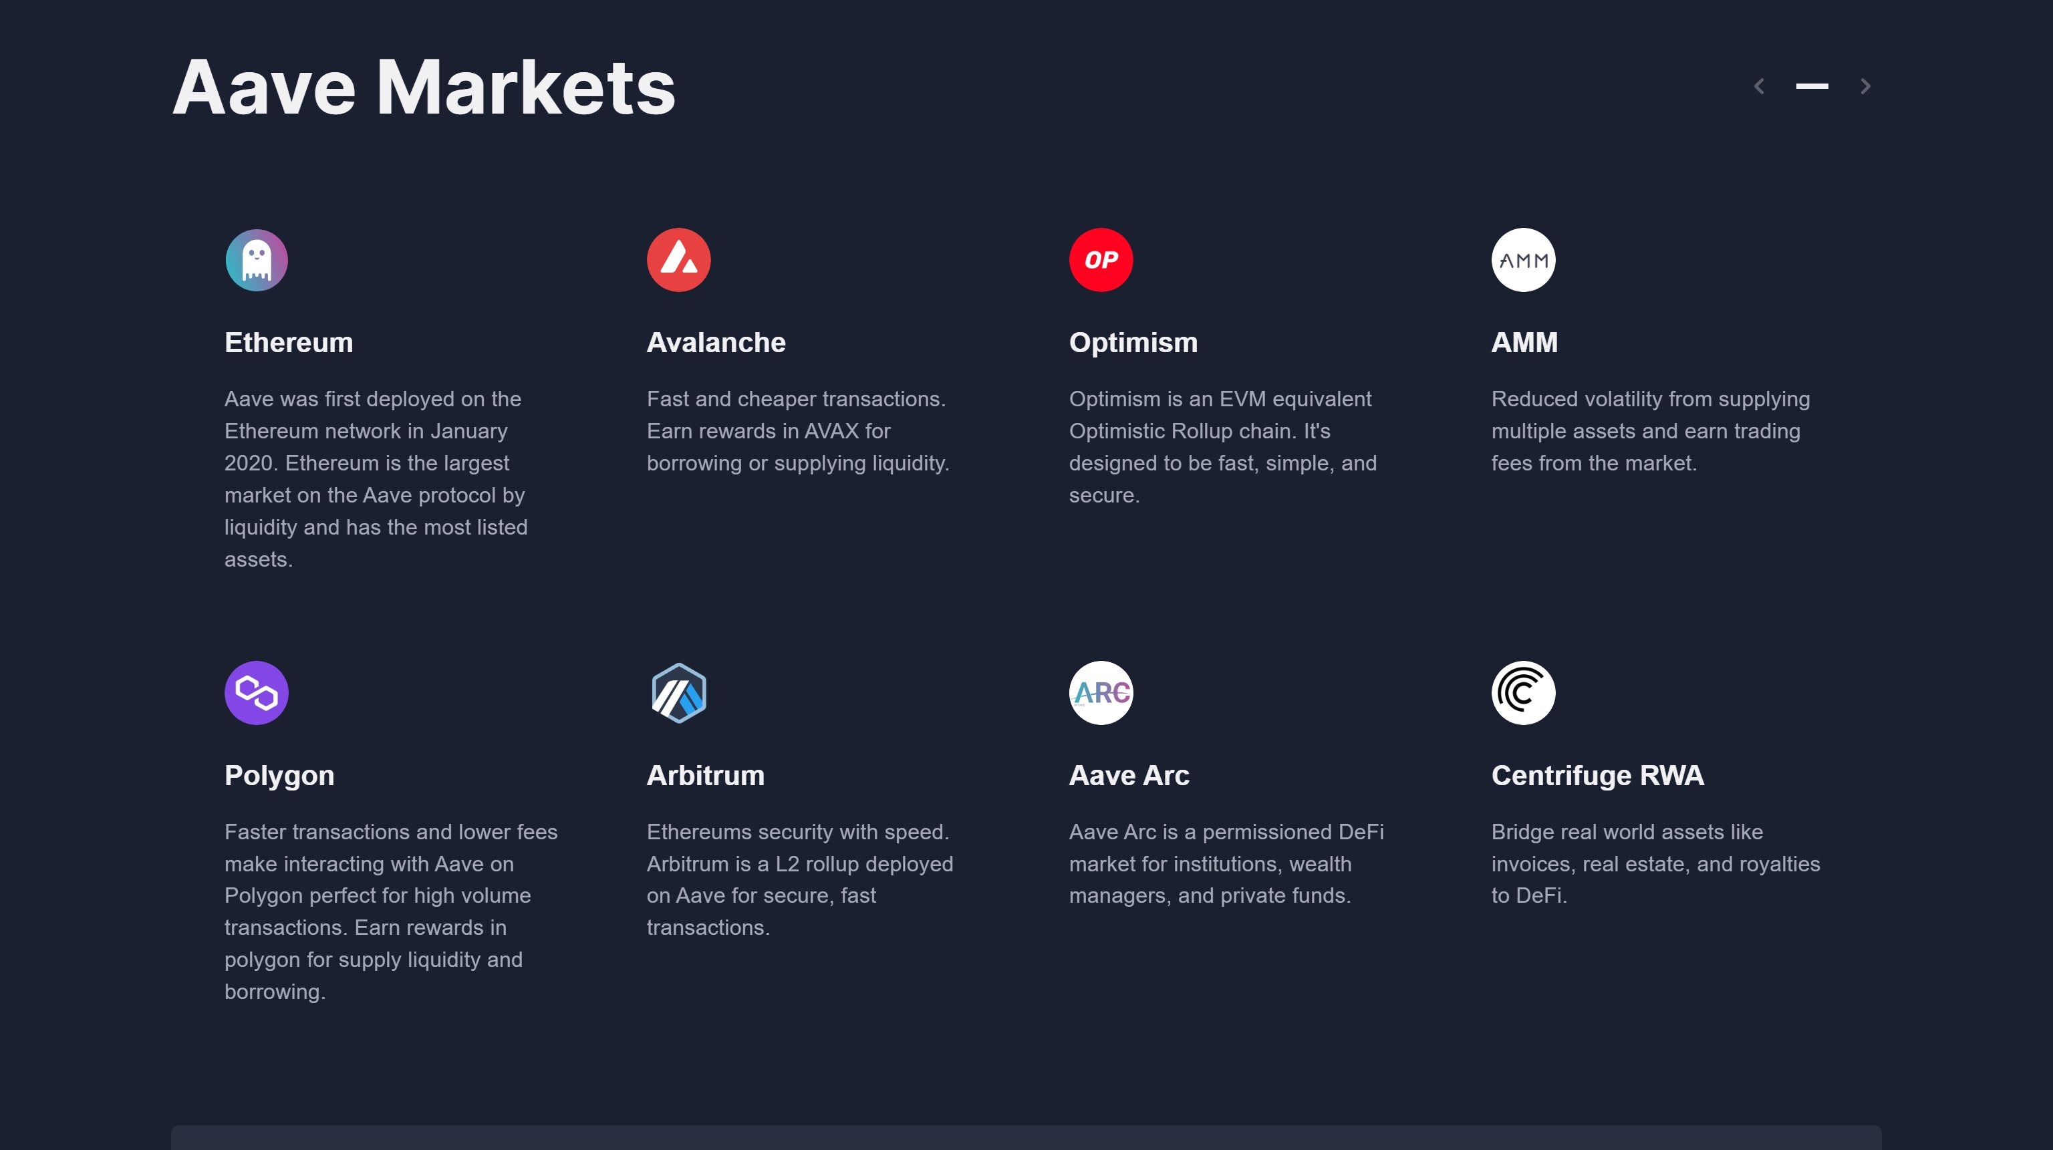Open the Polygon market heading

click(279, 775)
